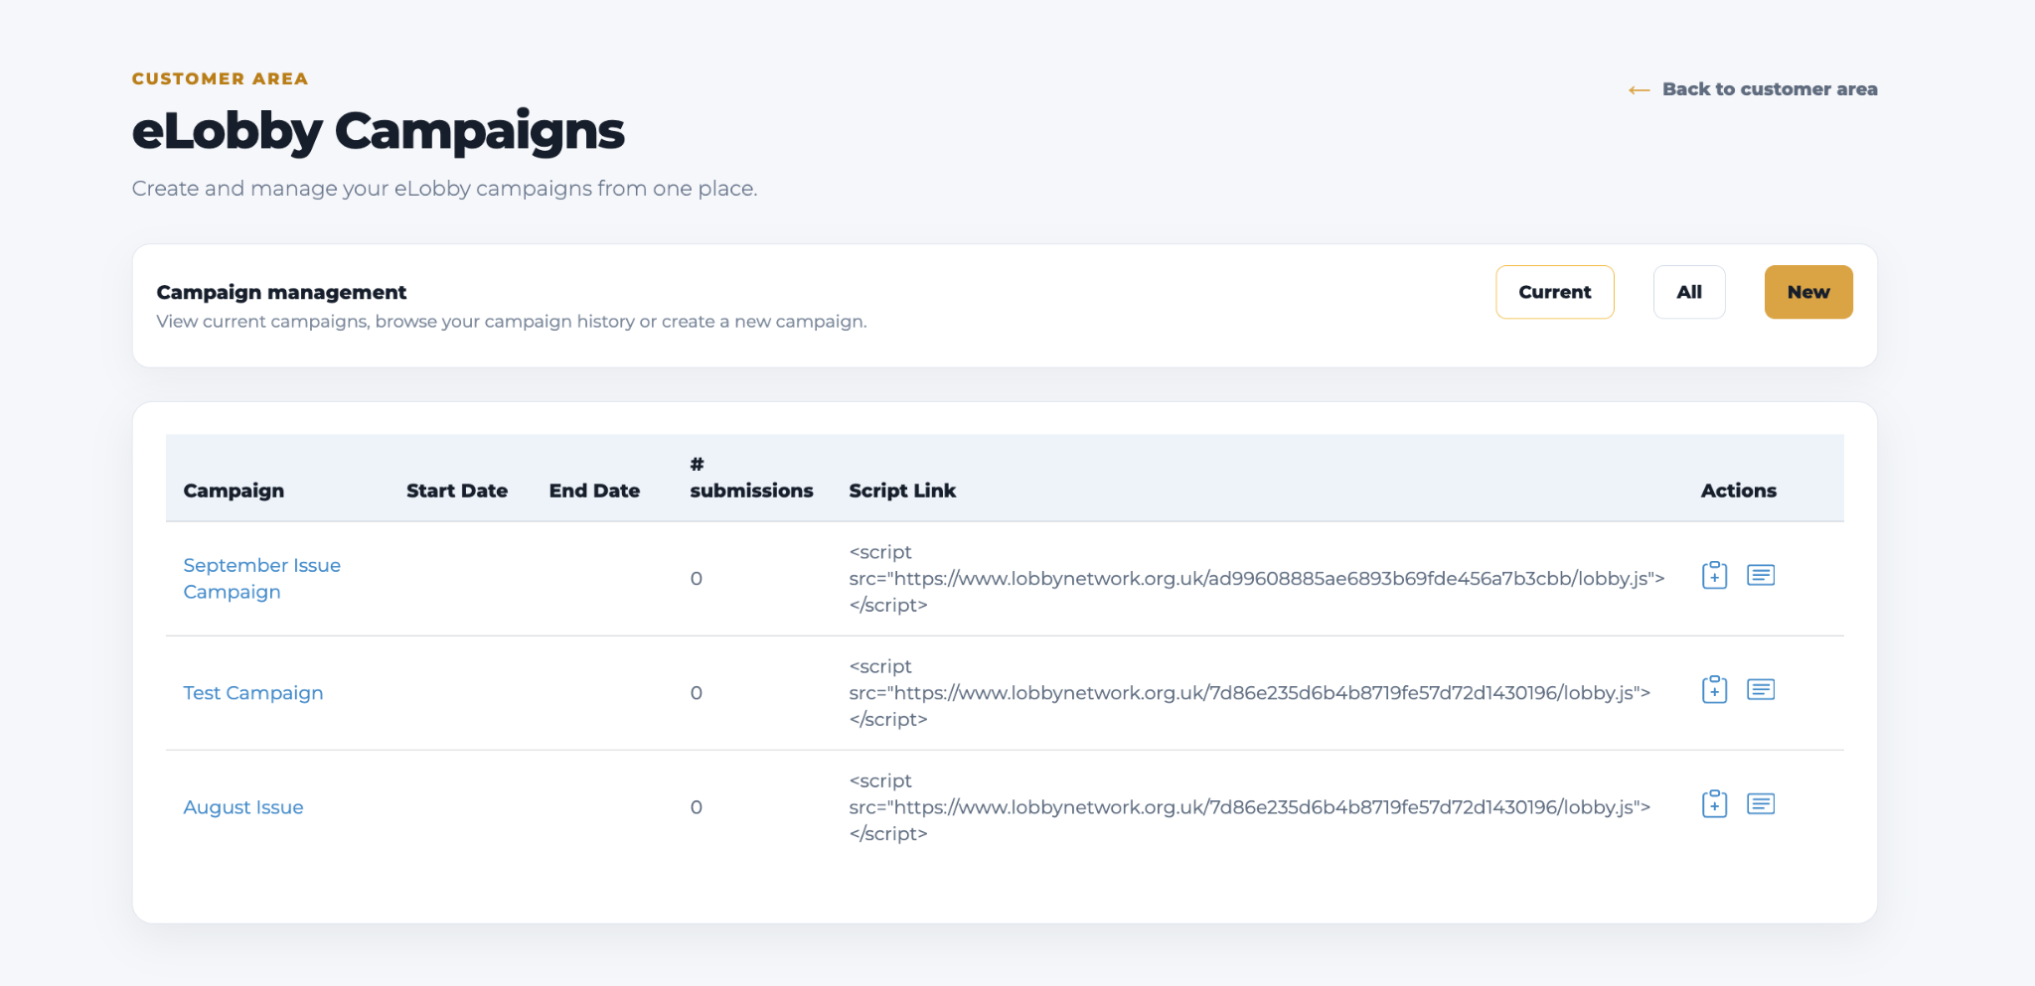Click the back arrow icon
The image size is (2035, 986).
(1640, 90)
